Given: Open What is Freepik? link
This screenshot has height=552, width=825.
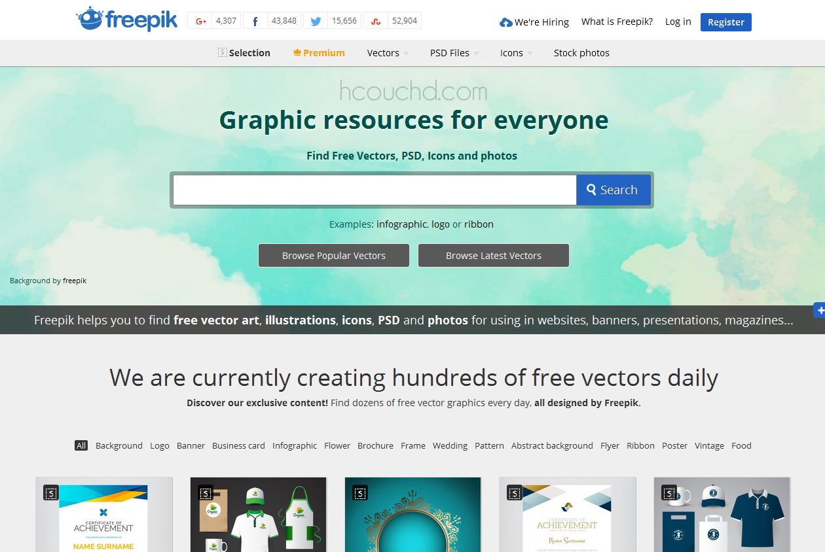Looking at the screenshot, I should point(617,22).
